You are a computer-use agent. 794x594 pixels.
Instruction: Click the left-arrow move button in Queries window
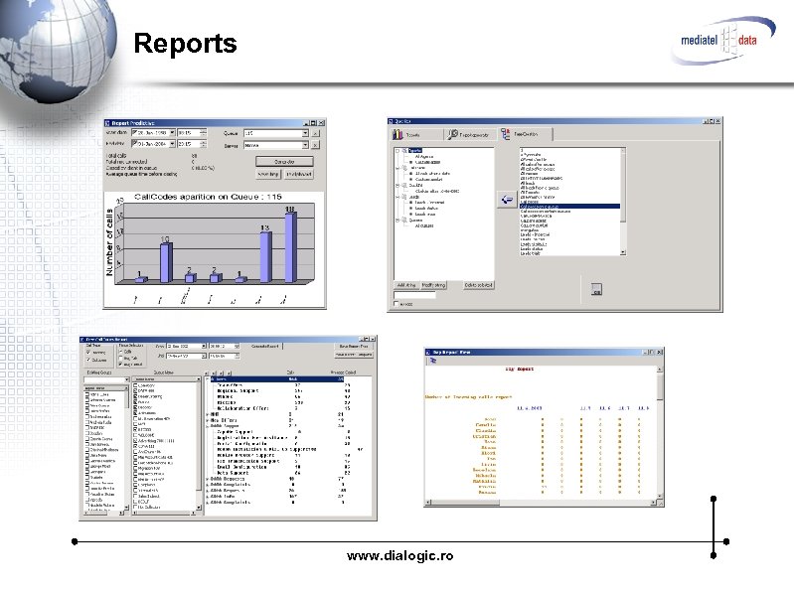[x=507, y=200]
